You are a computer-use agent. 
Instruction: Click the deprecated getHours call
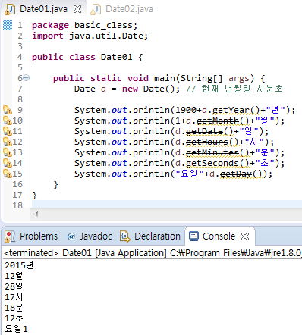tap(207, 142)
